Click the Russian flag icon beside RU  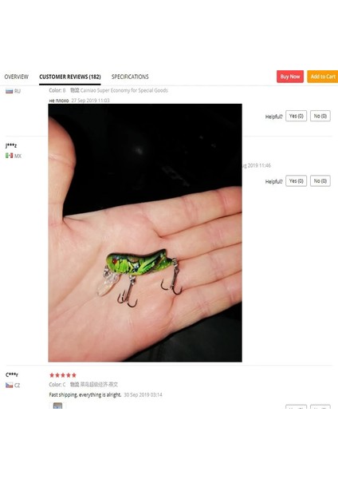tap(9, 91)
